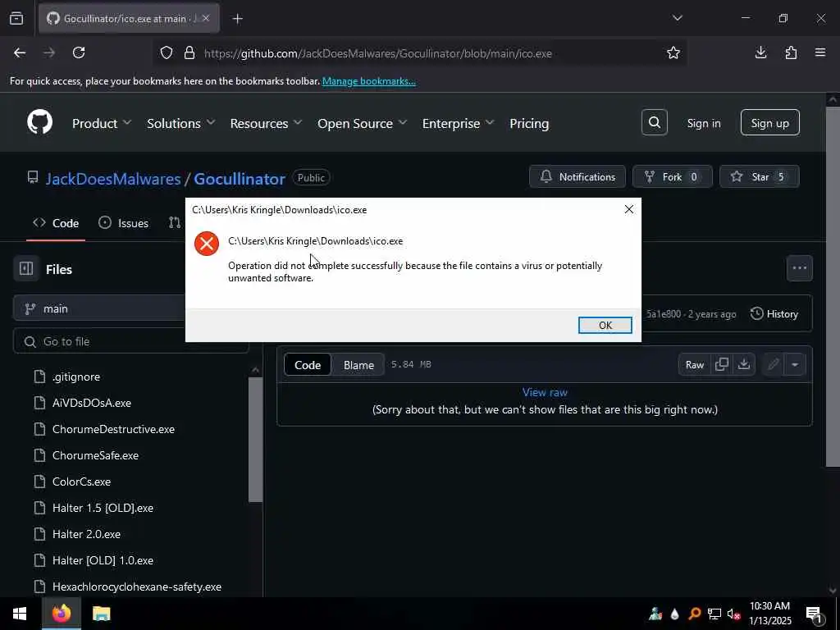Open File Explorer from taskbar

tap(101, 614)
